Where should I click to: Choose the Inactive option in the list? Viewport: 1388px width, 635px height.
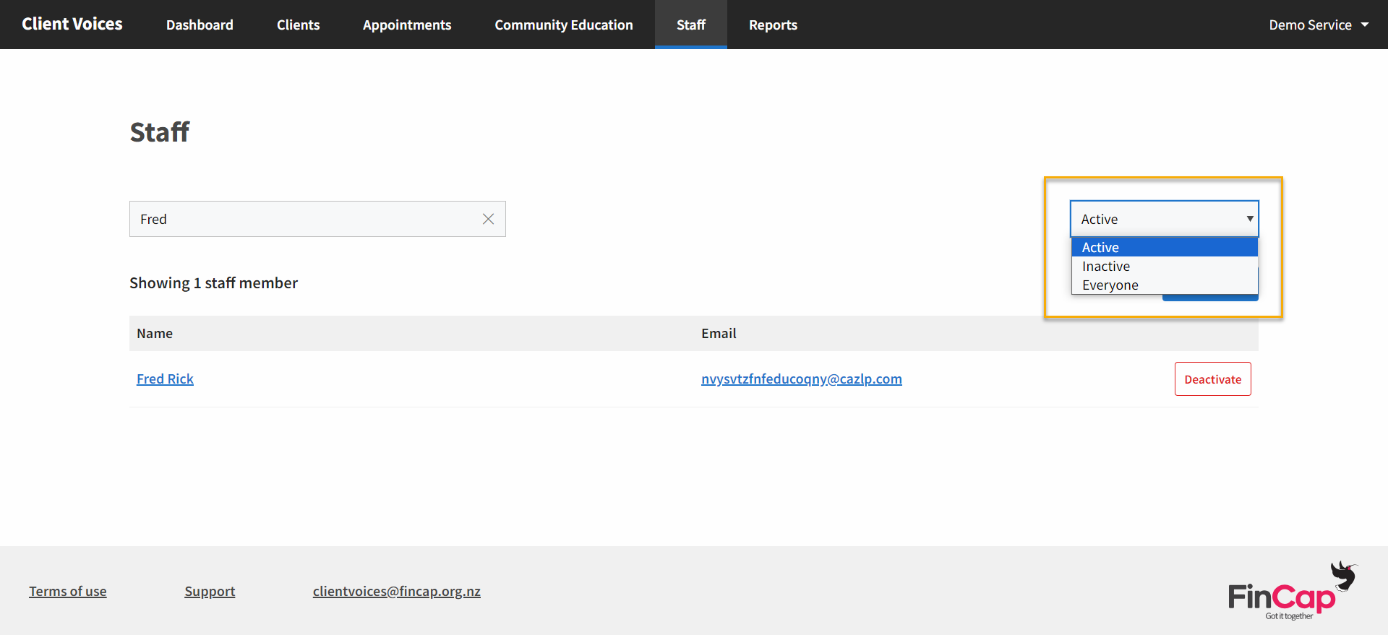point(1164,266)
